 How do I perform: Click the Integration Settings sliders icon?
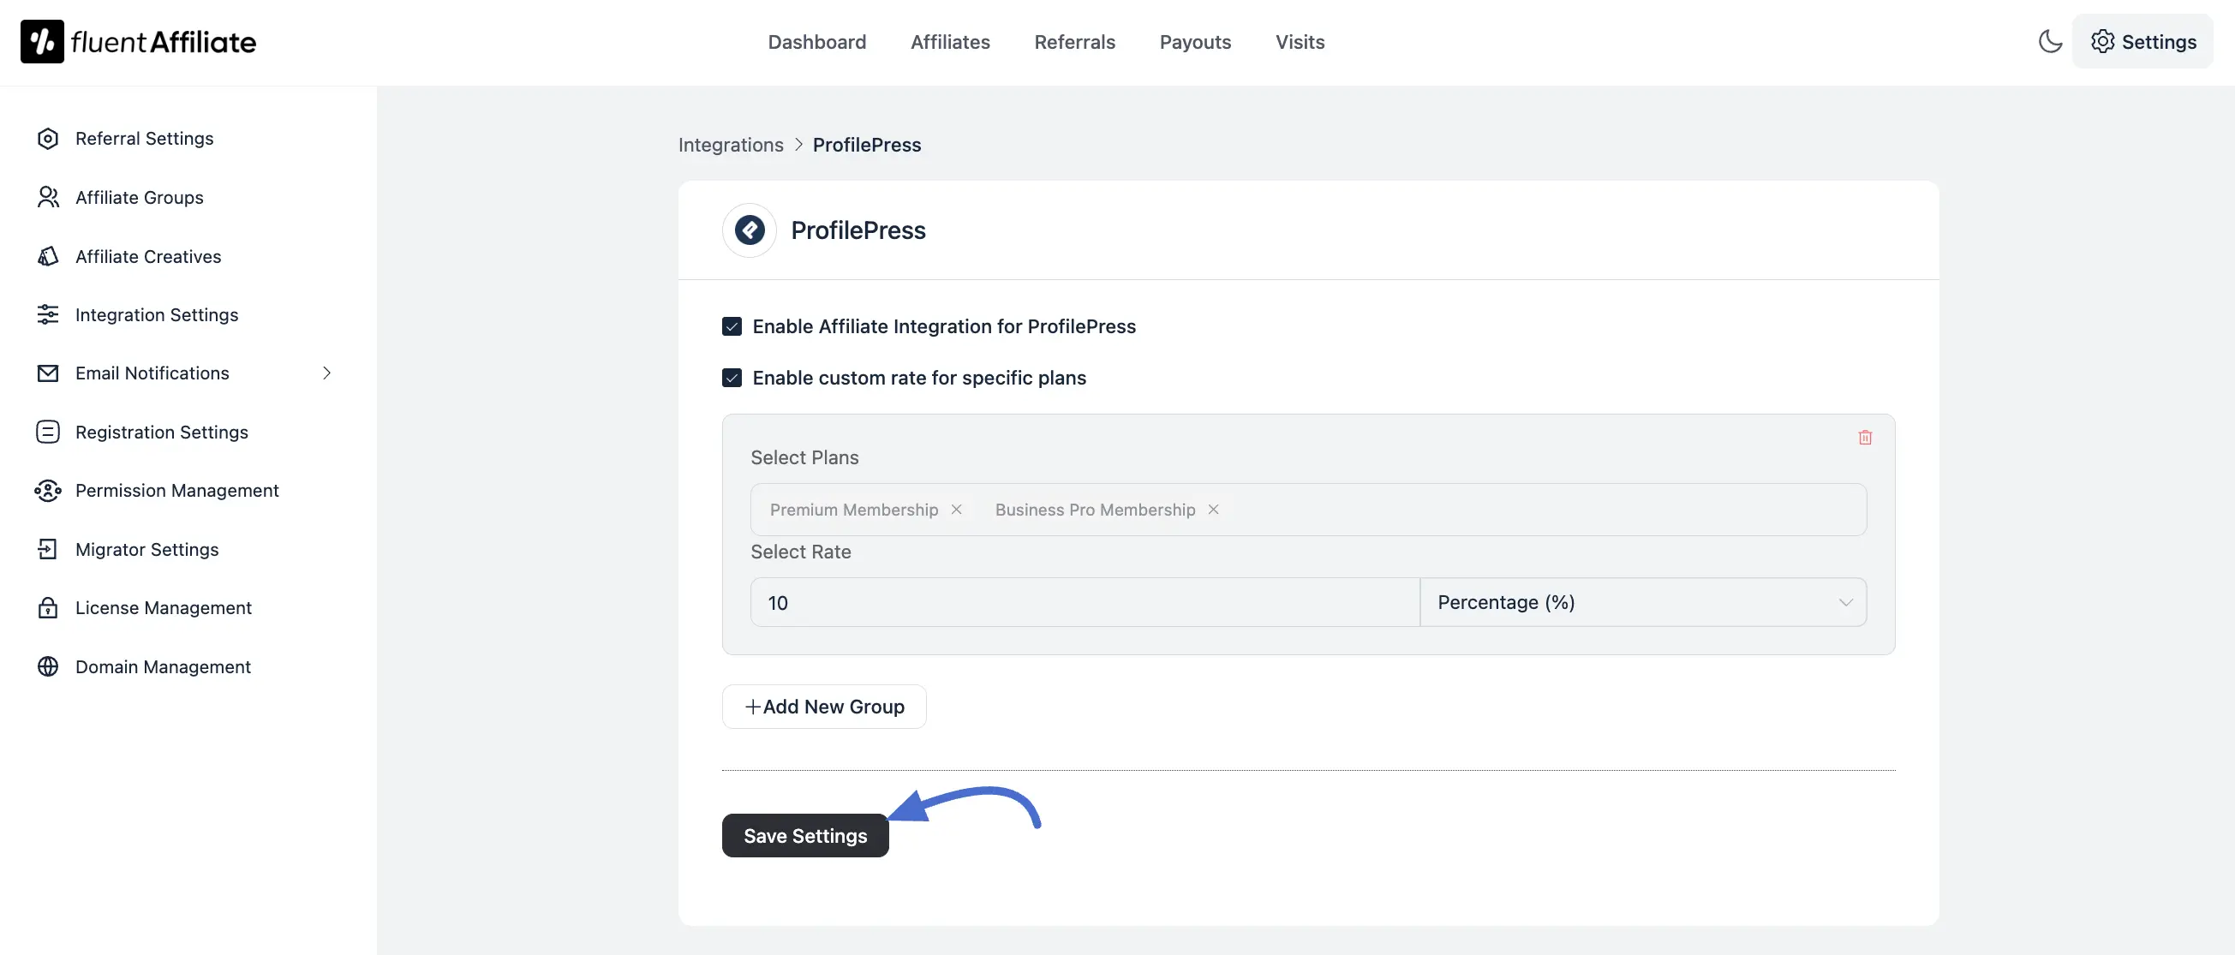click(48, 314)
